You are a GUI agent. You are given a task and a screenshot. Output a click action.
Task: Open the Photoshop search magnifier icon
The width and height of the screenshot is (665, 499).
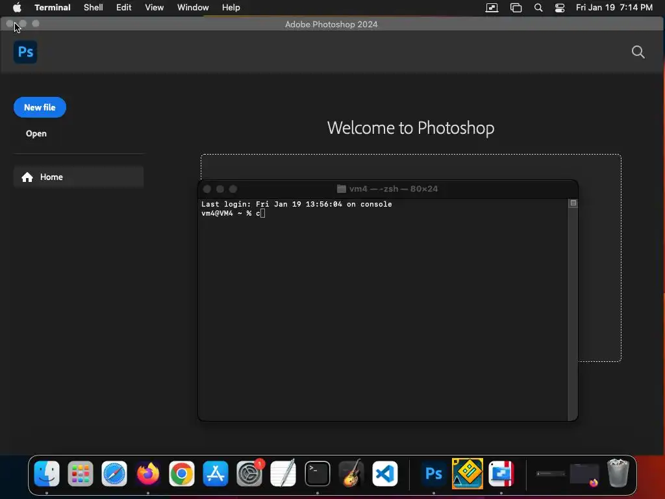(638, 52)
